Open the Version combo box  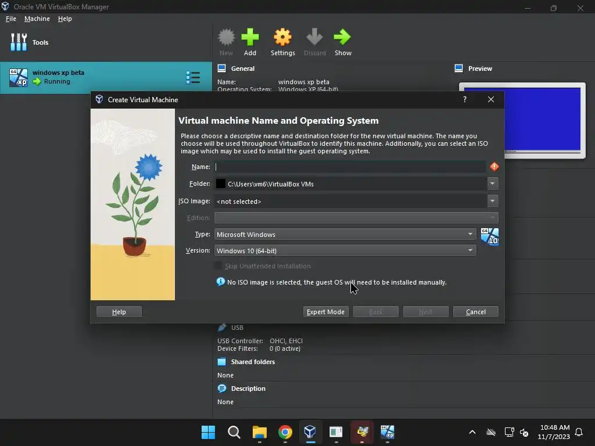345,251
